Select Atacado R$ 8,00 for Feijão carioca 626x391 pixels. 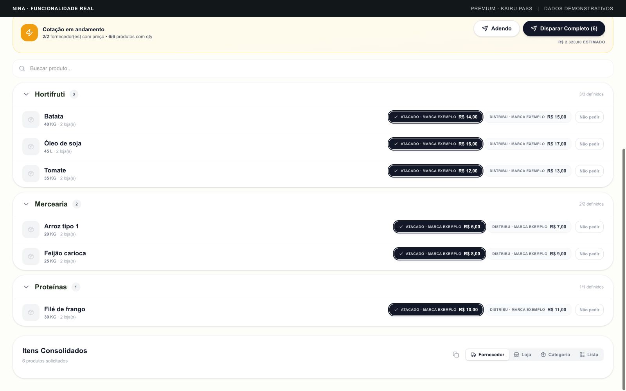439,254
